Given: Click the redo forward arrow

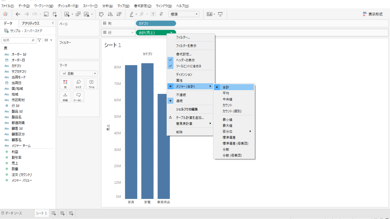Looking at the screenshot, I should point(27,14).
